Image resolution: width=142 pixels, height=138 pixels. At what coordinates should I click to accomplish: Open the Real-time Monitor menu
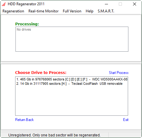point(43,11)
